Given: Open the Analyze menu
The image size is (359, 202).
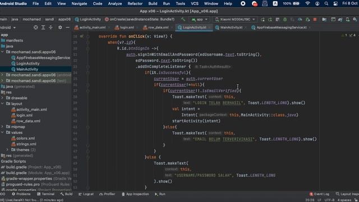Looking at the screenshot, I should (115, 4).
